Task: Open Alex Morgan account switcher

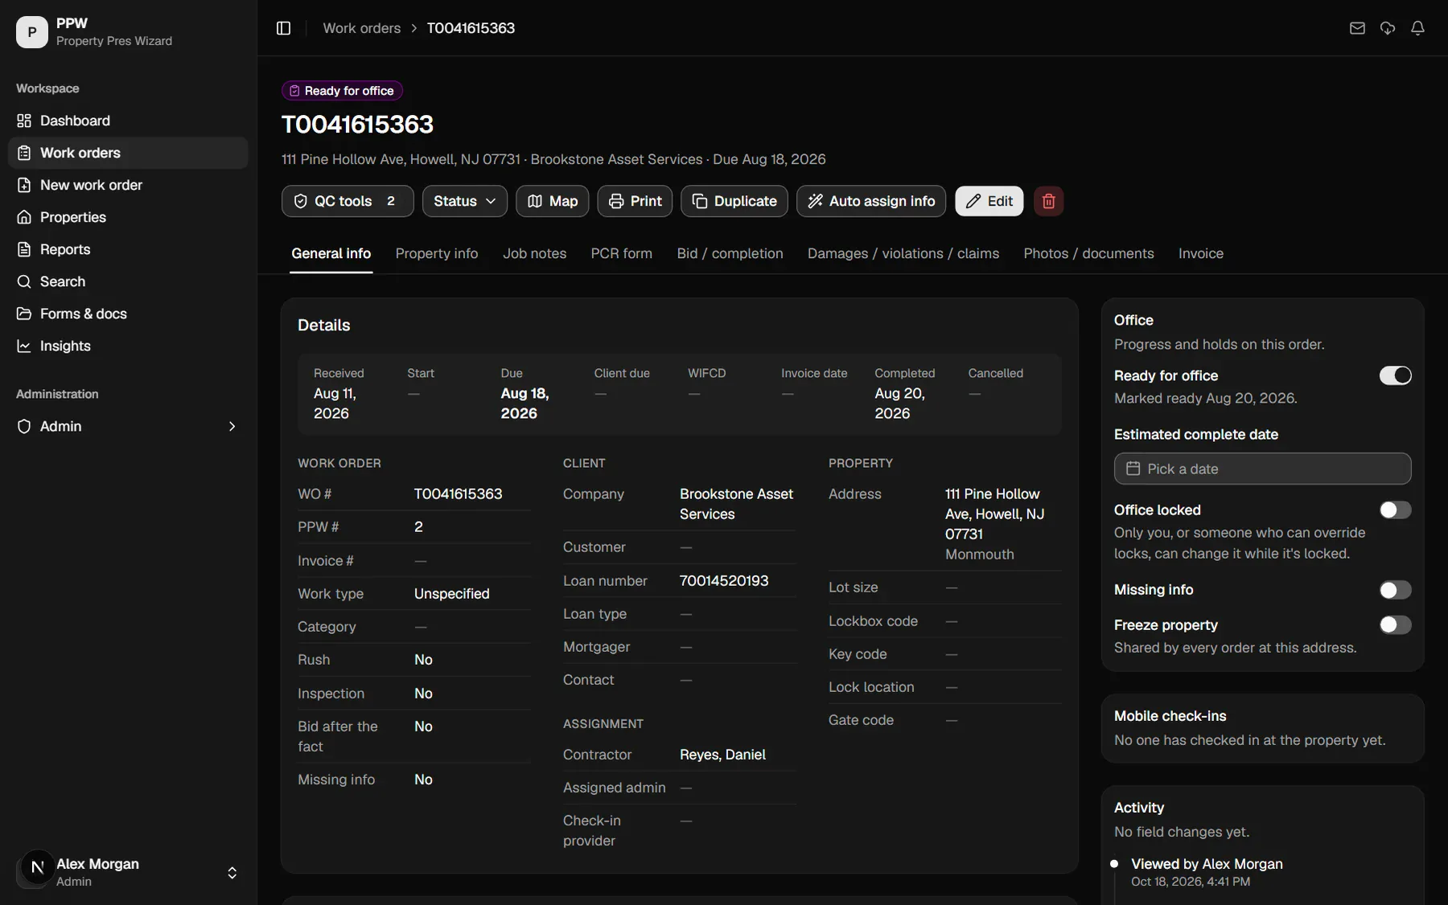Action: tap(128, 872)
